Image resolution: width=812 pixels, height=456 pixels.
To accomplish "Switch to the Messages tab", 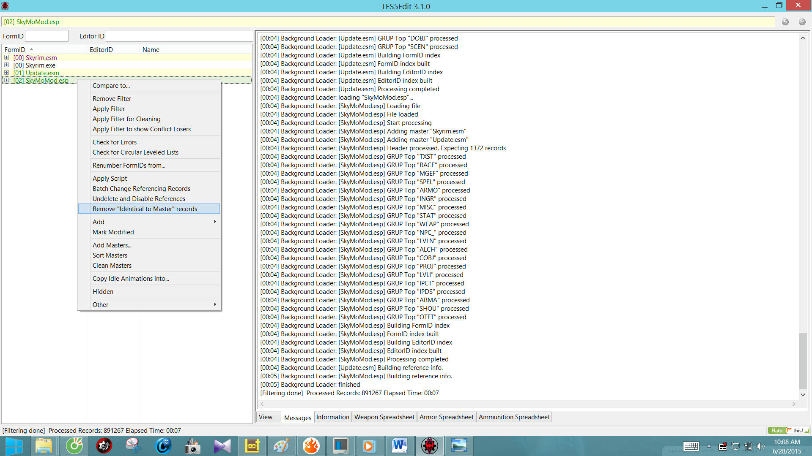I will [x=297, y=417].
